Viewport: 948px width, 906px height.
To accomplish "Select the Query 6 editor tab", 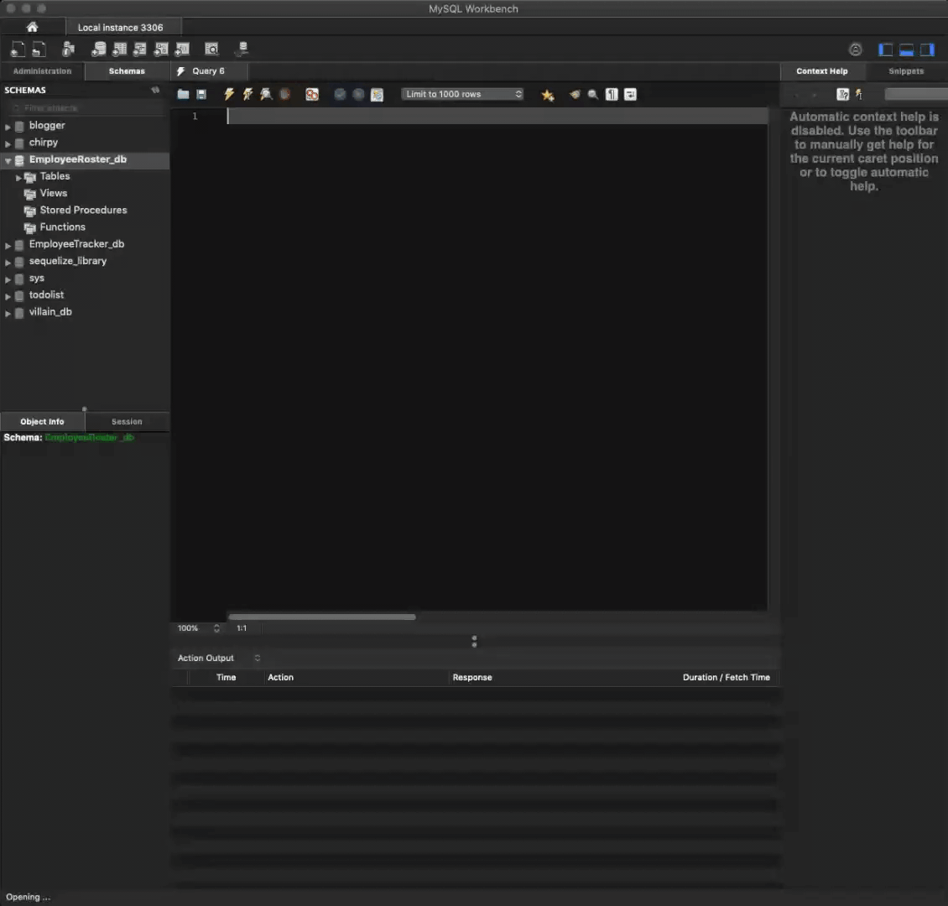I will click(x=209, y=71).
